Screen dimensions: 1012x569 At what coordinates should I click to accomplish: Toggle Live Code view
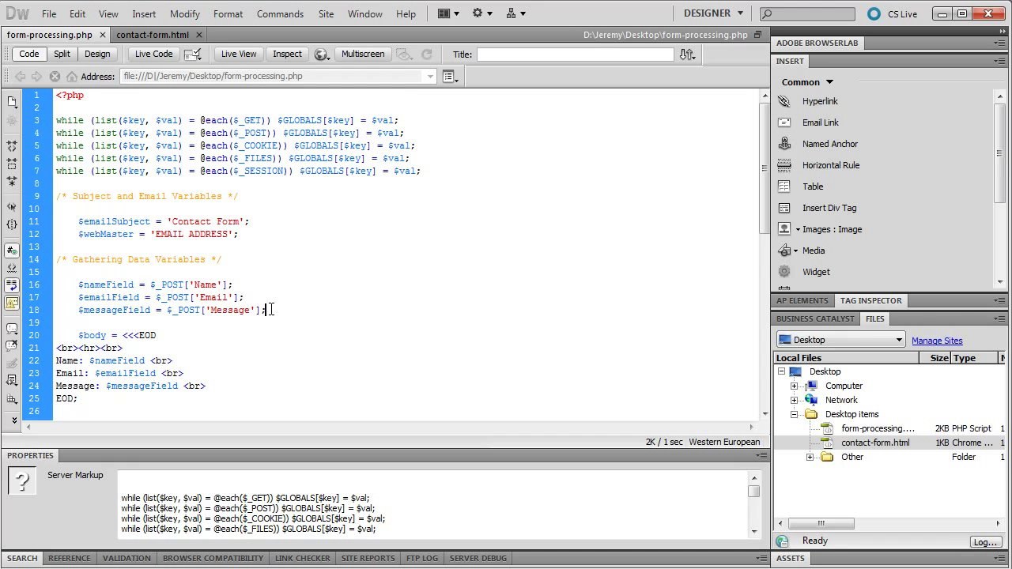click(x=153, y=55)
